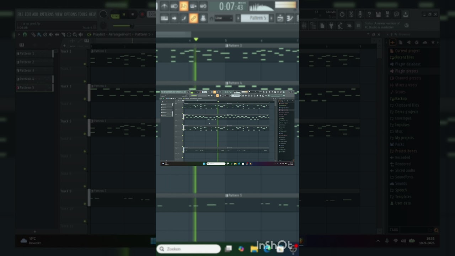Open the FILE menu in background window
The height and width of the screenshot is (256, 455).
[x=20, y=14]
